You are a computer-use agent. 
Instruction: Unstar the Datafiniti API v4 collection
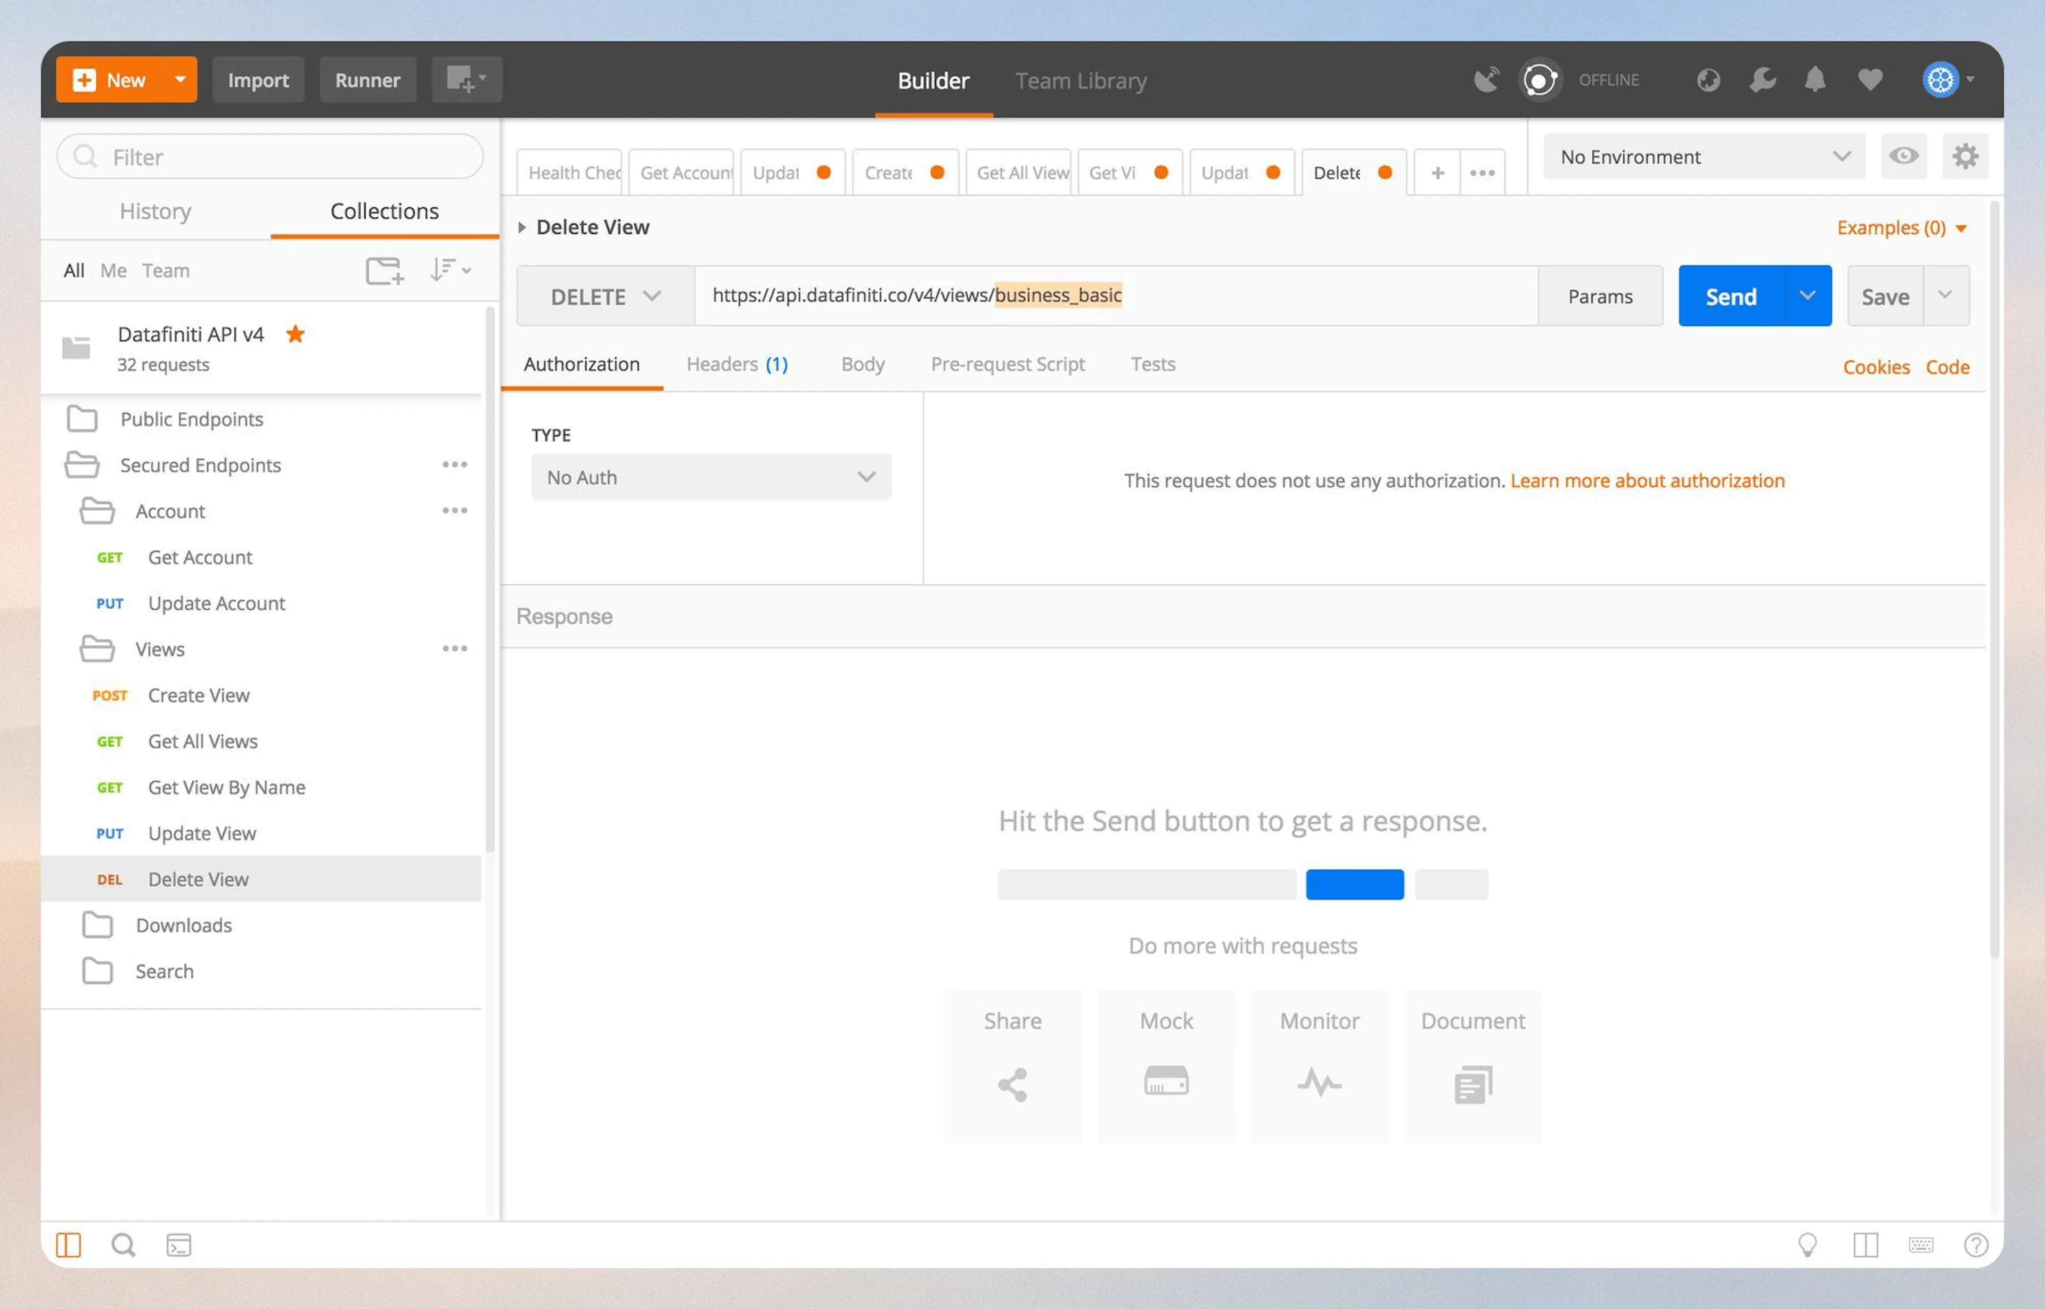(295, 334)
